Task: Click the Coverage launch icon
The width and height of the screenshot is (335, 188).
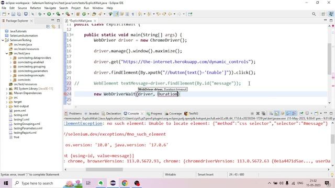Action: click(x=58, y=14)
